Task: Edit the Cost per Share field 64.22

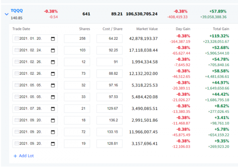Action: point(109,39)
